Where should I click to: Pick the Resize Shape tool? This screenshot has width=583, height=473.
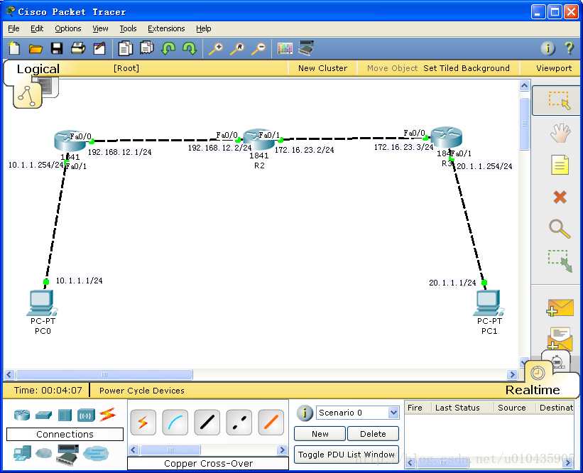[560, 261]
